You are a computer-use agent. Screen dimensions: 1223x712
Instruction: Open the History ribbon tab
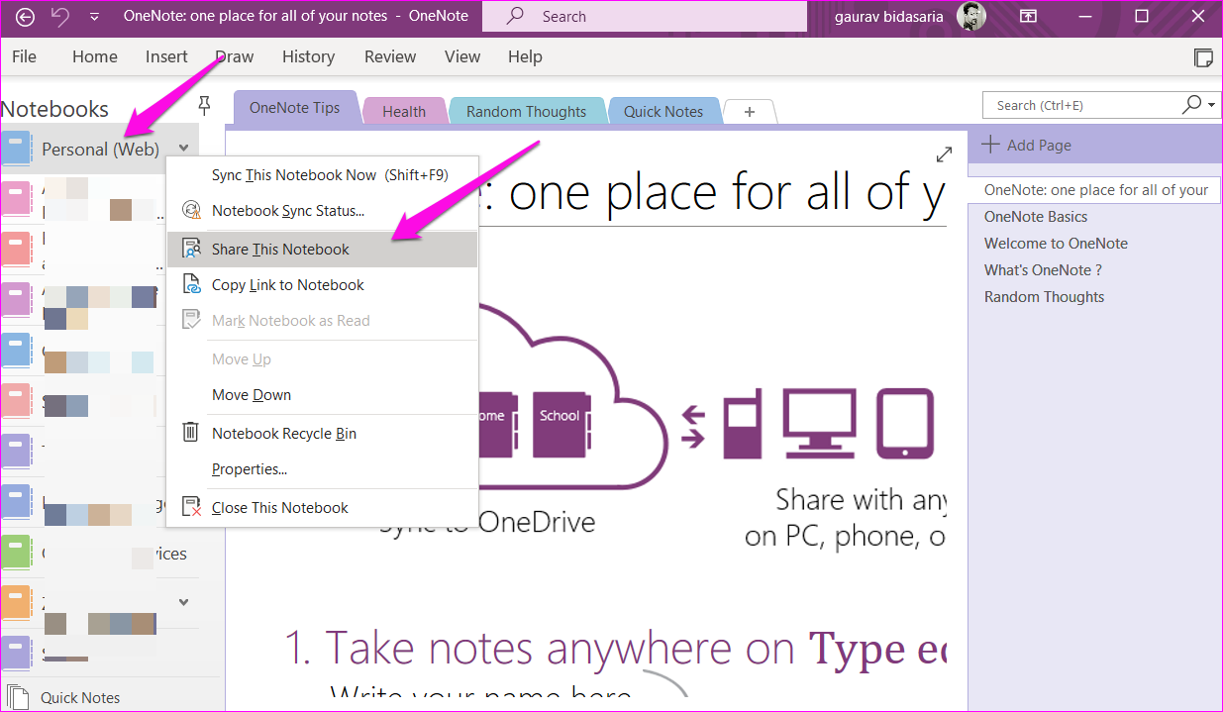[308, 56]
